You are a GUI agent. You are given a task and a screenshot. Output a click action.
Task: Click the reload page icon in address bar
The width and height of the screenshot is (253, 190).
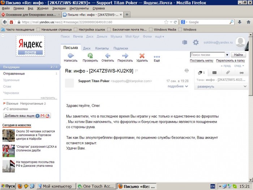175,22
